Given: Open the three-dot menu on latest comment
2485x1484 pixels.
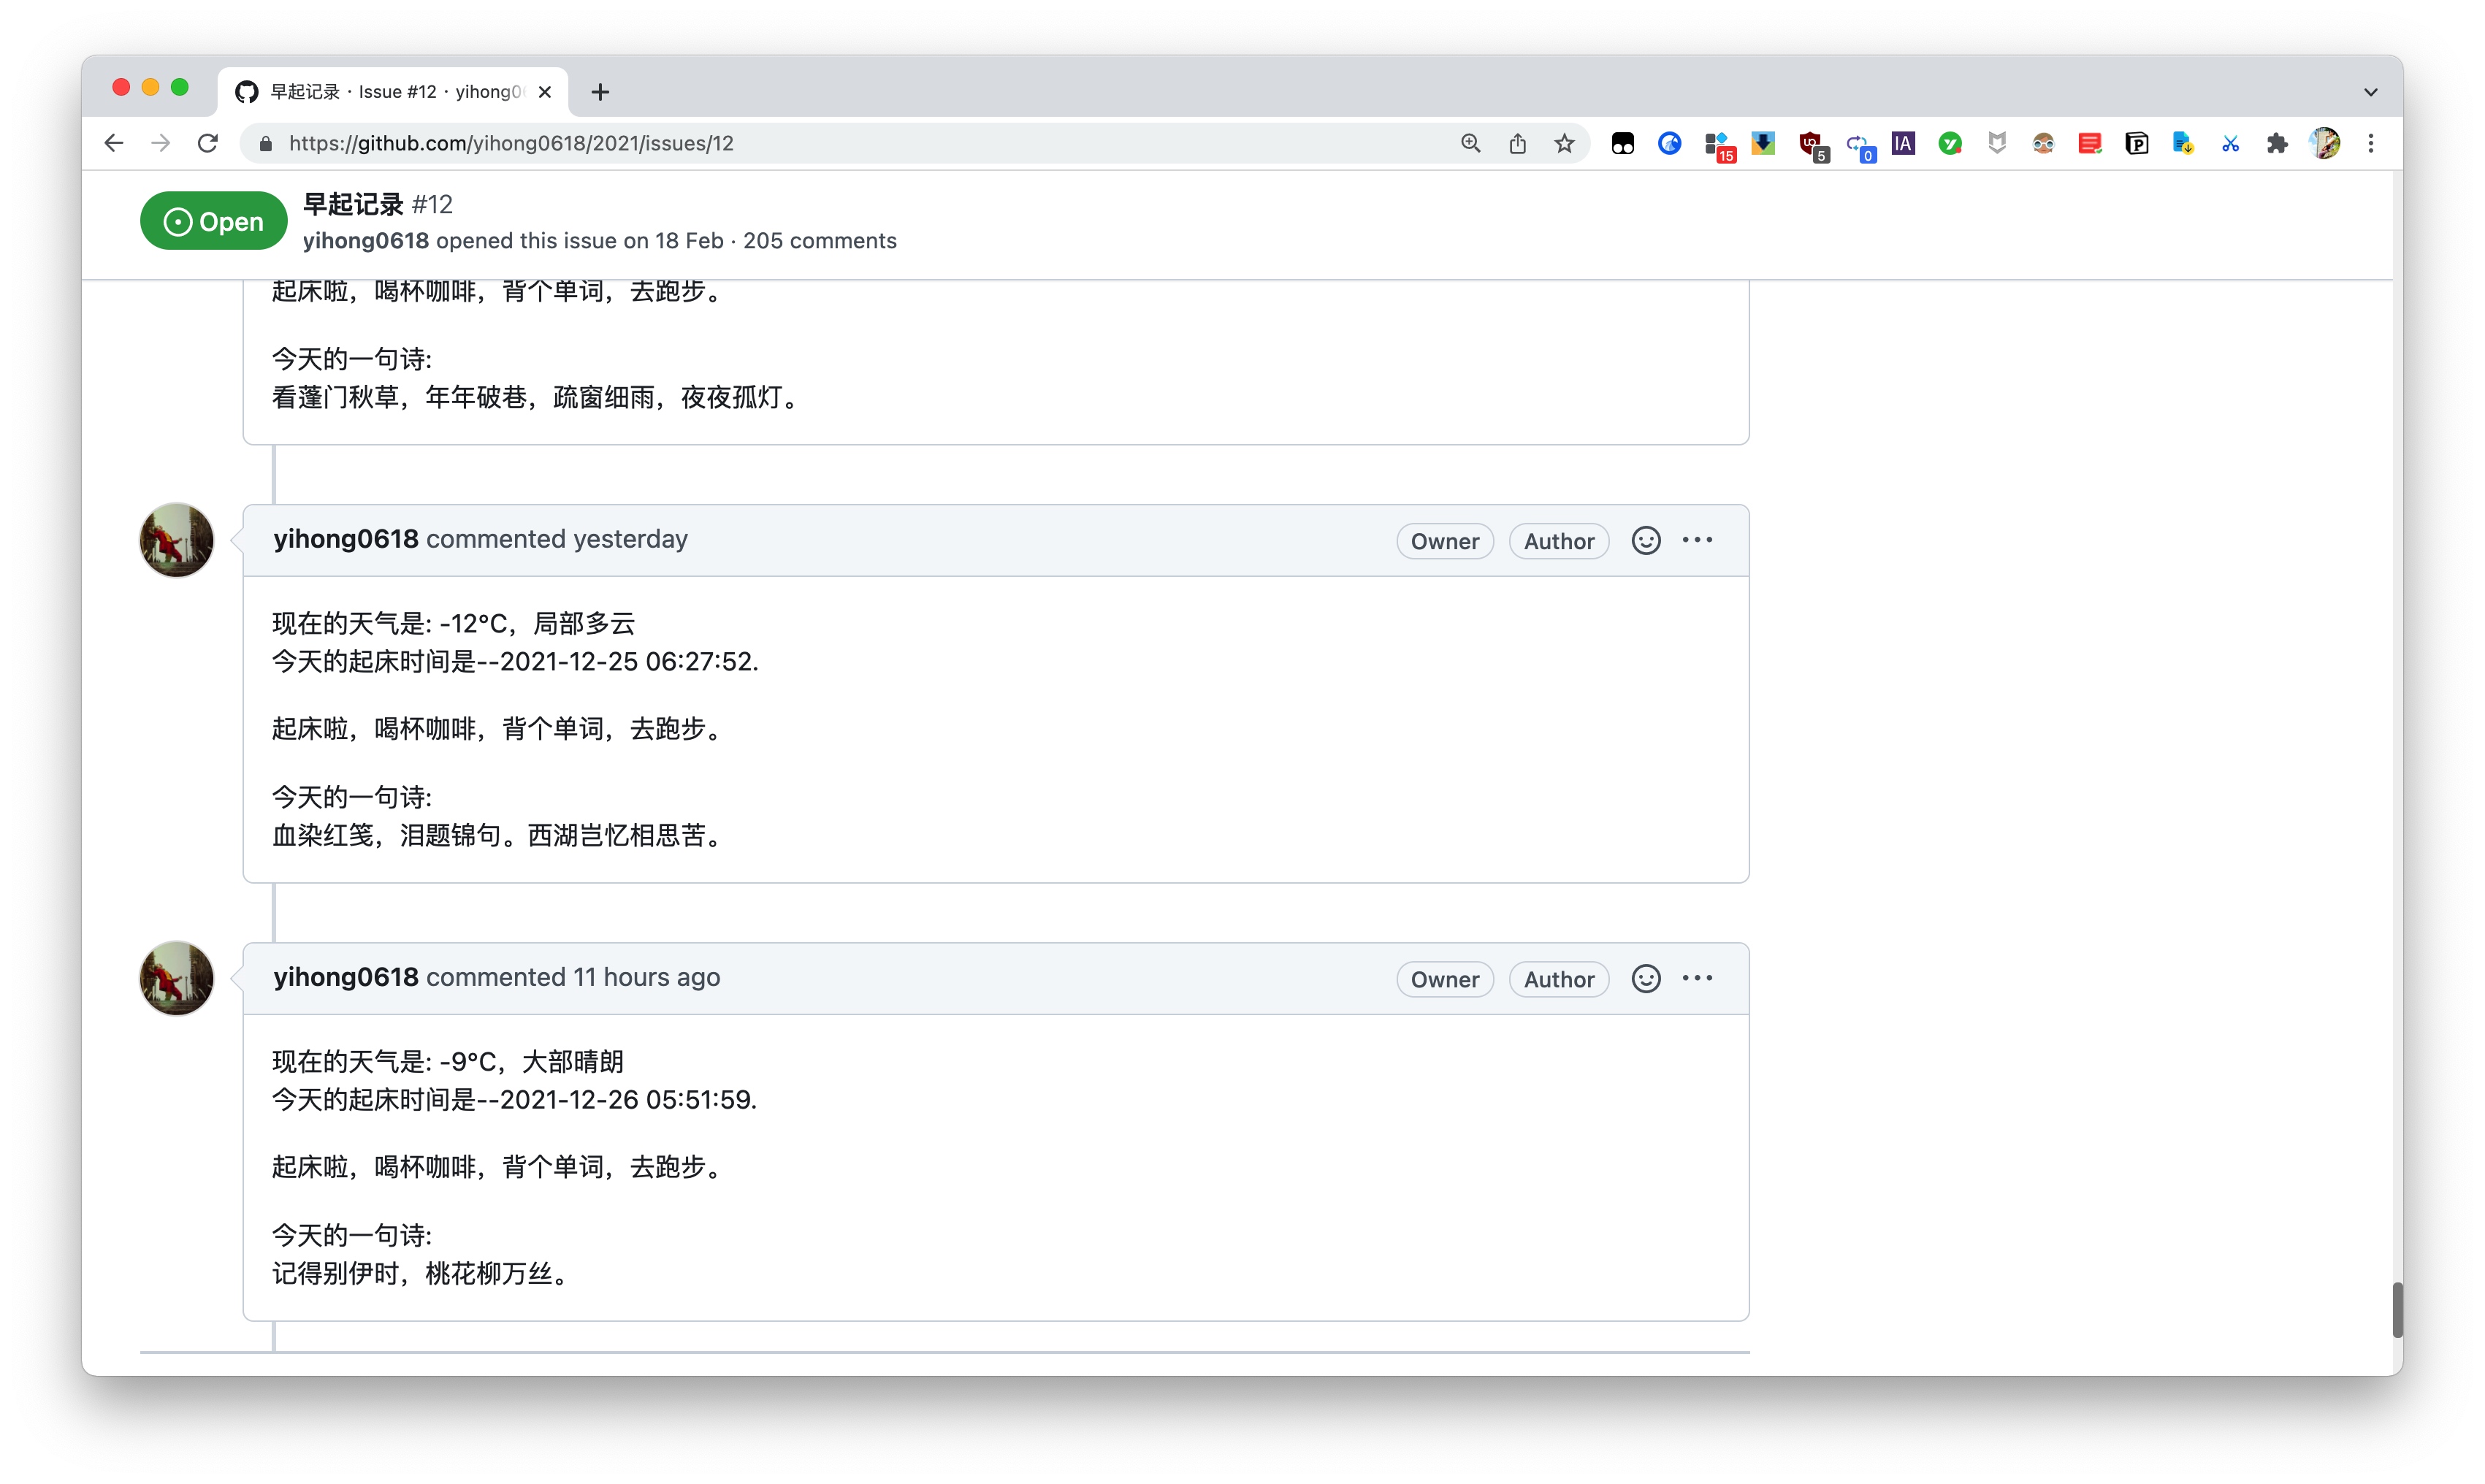Looking at the screenshot, I should (1697, 978).
